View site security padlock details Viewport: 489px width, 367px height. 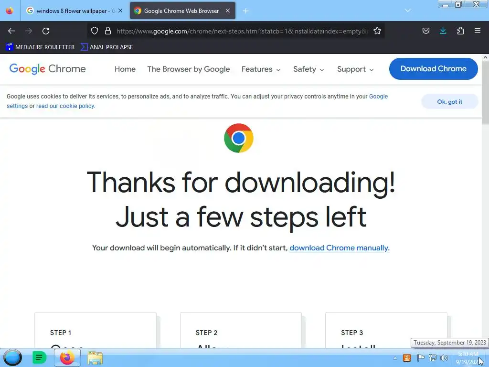108,31
